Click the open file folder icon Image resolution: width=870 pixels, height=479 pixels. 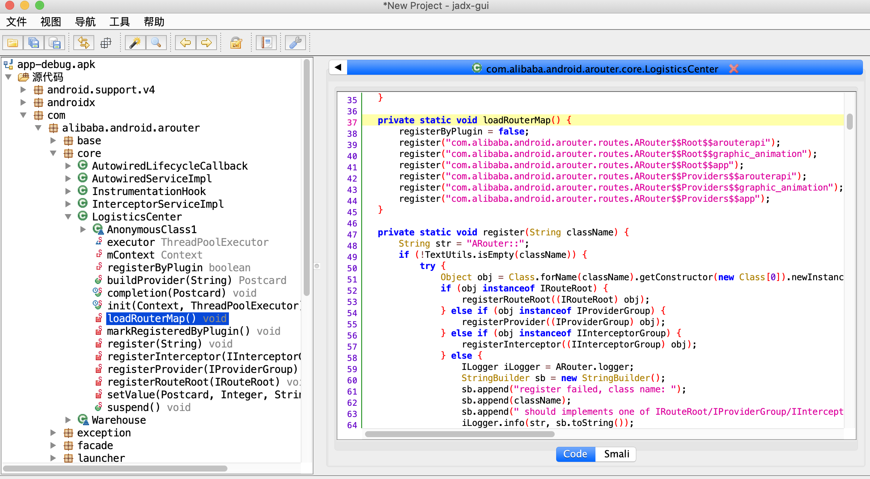point(13,43)
